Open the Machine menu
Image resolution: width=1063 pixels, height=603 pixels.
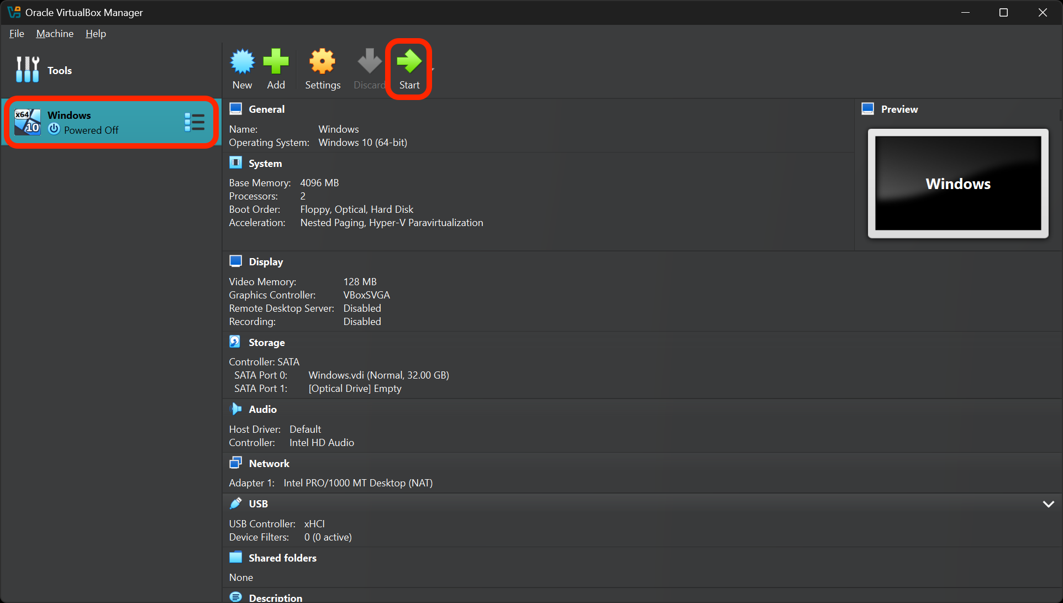tap(54, 34)
